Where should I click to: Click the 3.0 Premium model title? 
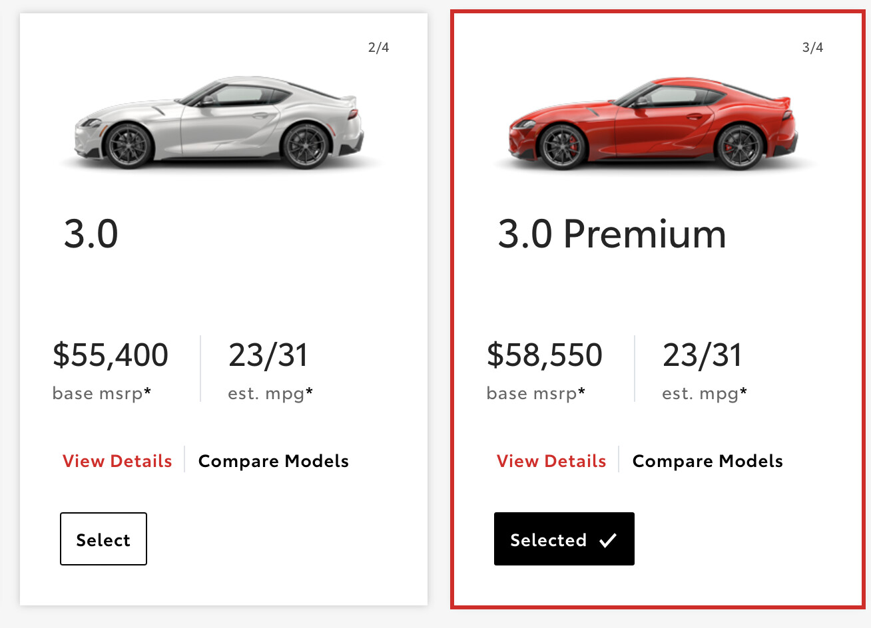point(612,234)
